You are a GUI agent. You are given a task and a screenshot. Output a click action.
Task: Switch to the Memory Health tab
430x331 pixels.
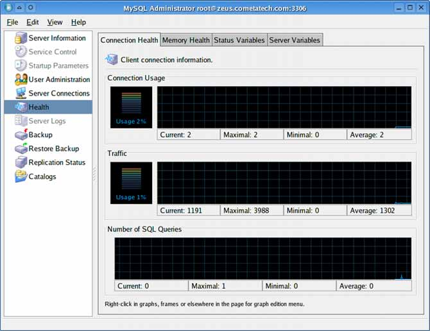click(186, 40)
